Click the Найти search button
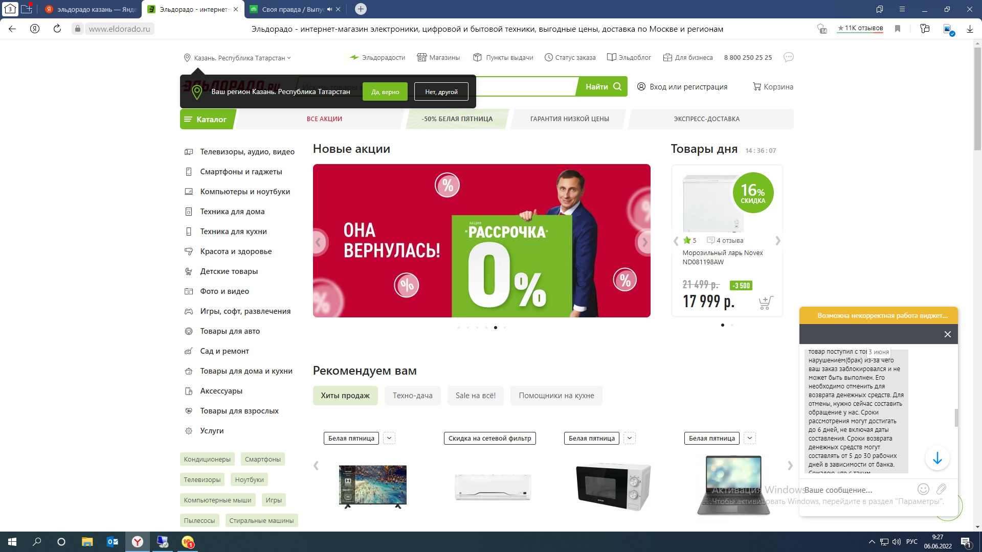This screenshot has width=982, height=552. (602, 87)
